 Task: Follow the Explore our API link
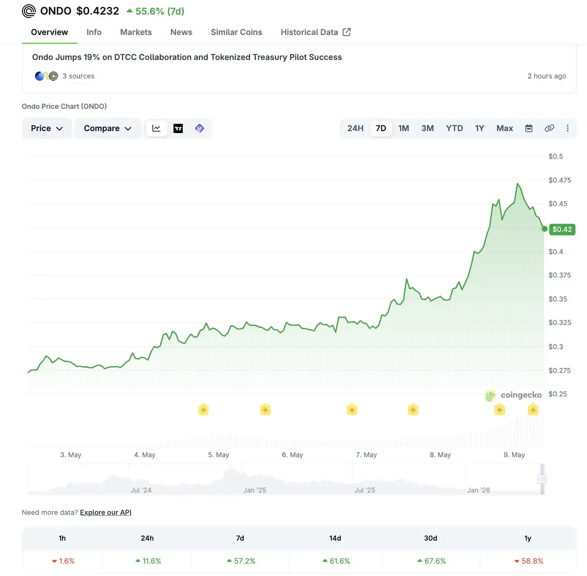tap(106, 513)
